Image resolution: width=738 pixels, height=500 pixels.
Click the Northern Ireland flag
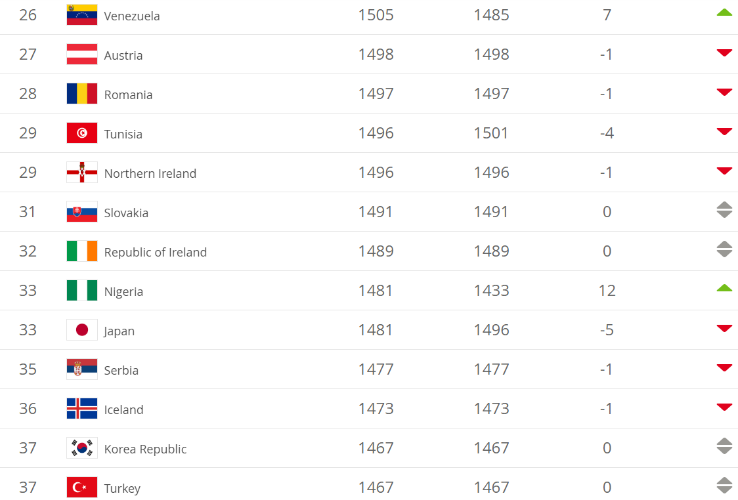[x=82, y=173]
